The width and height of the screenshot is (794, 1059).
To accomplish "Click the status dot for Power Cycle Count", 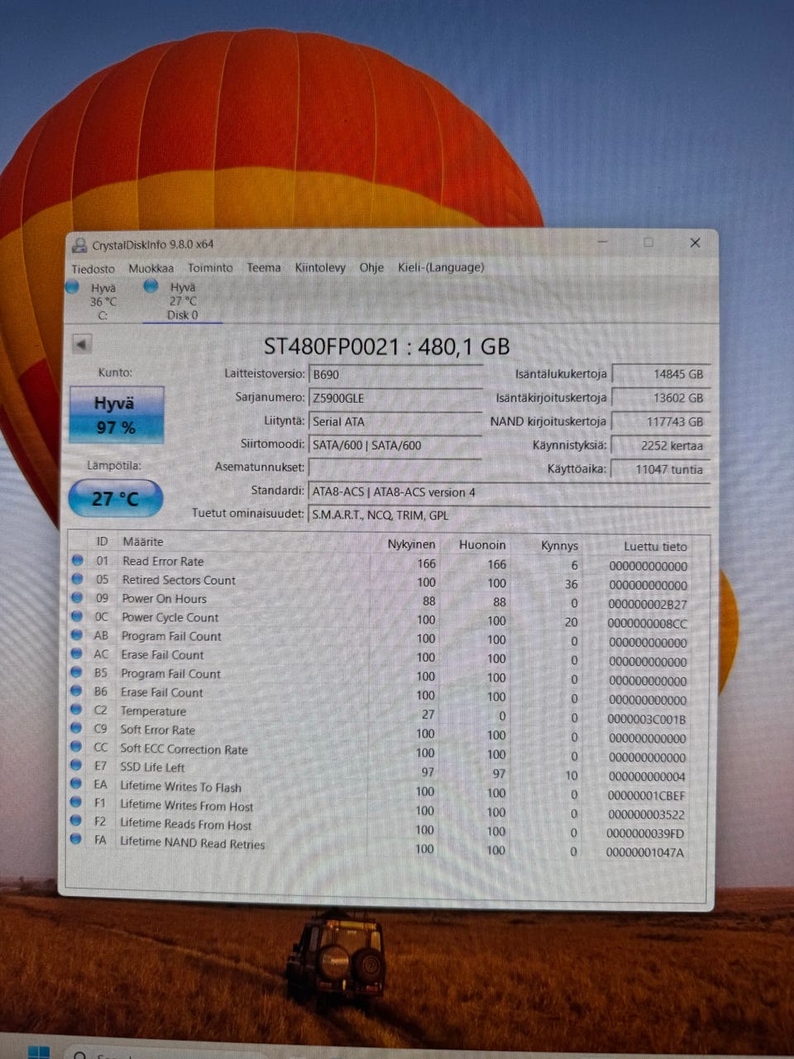I will [78, 616].
